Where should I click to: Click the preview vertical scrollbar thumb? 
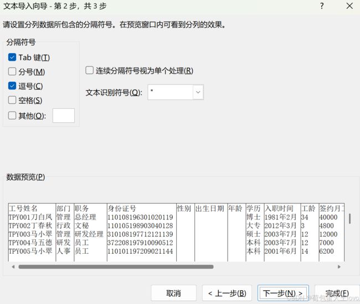pos(349,218)
